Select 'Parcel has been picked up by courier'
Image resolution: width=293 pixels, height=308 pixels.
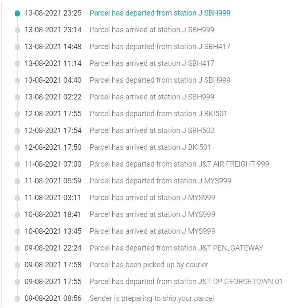click(149, 265)
